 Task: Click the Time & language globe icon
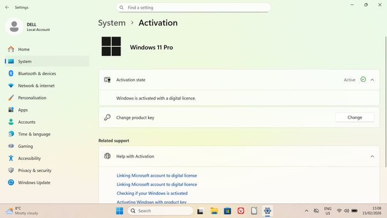tap(11, 134)
